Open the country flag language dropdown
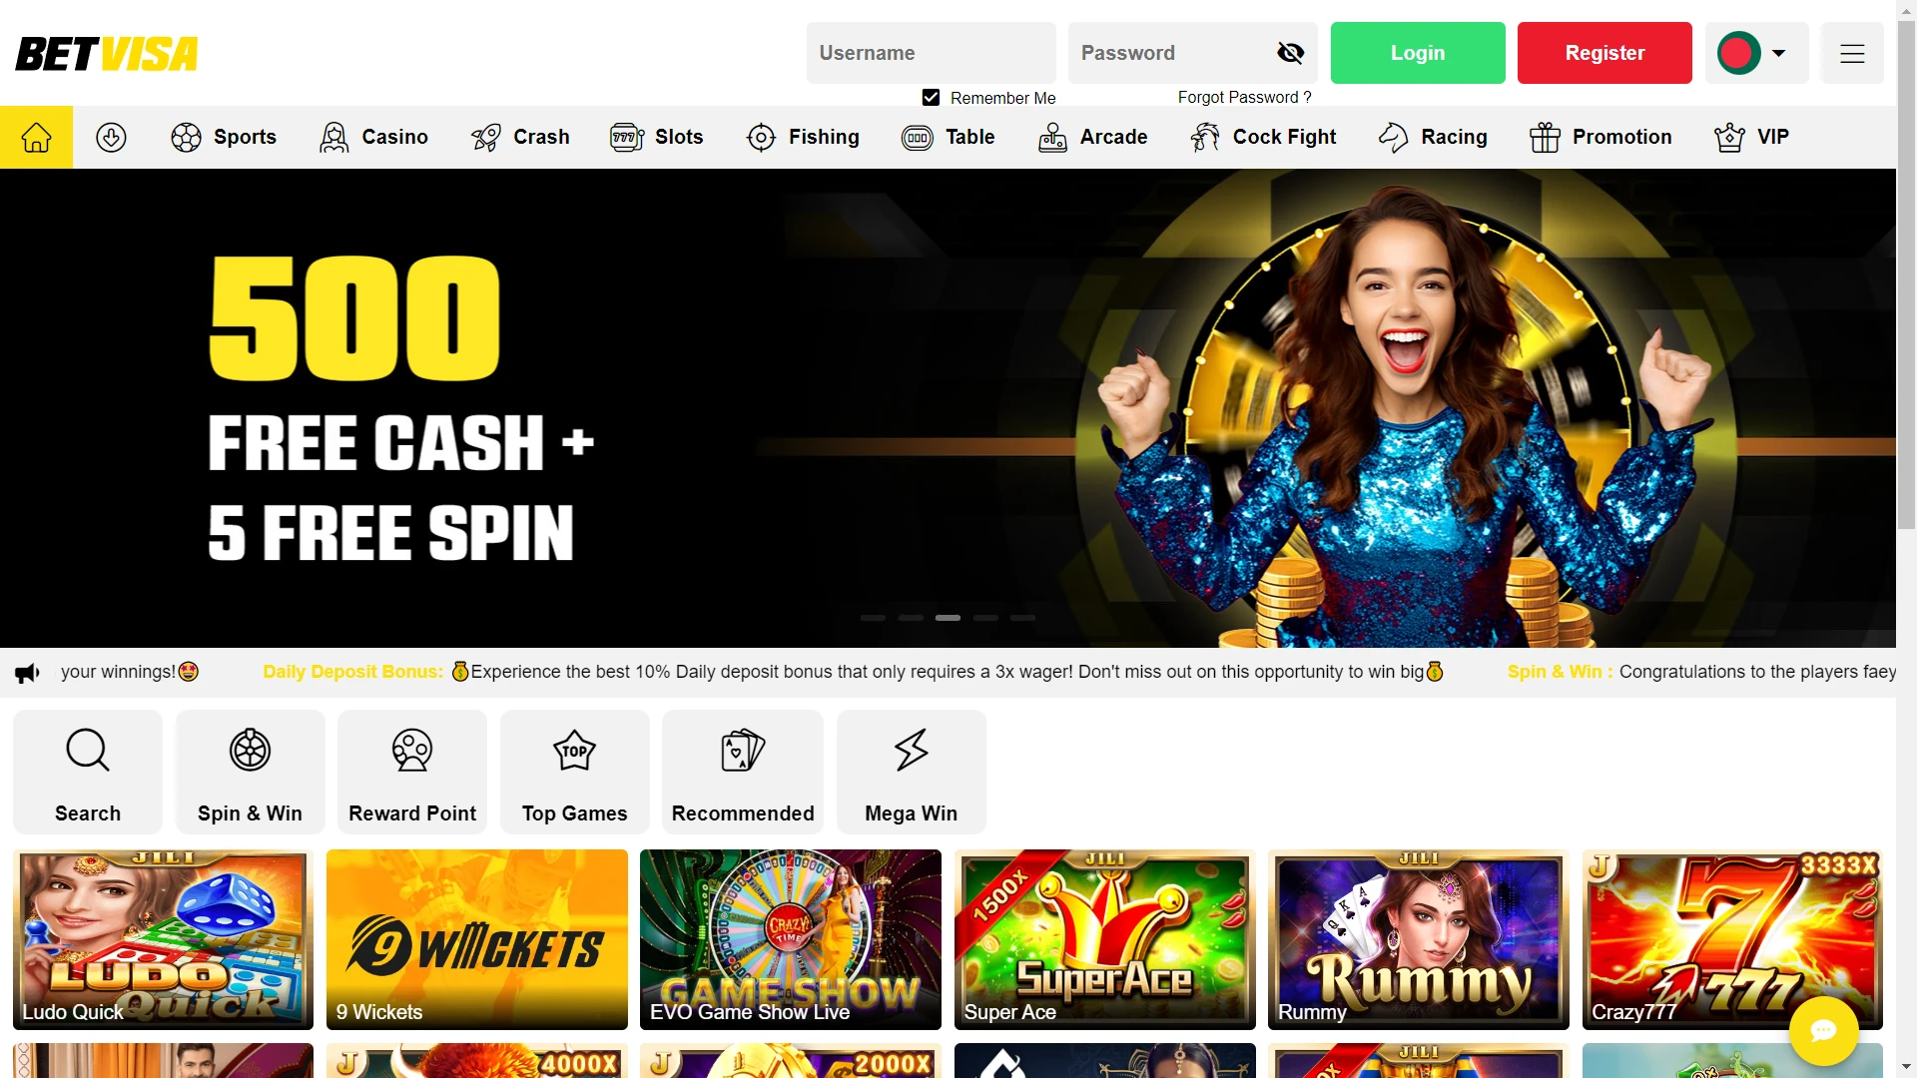The height and width of the screenshot is (1078, 1917). (1756, 53)
